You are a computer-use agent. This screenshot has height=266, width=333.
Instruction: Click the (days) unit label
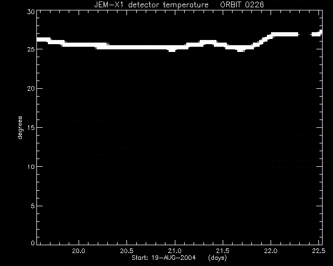pyautogui.click(x=217, y=258)
